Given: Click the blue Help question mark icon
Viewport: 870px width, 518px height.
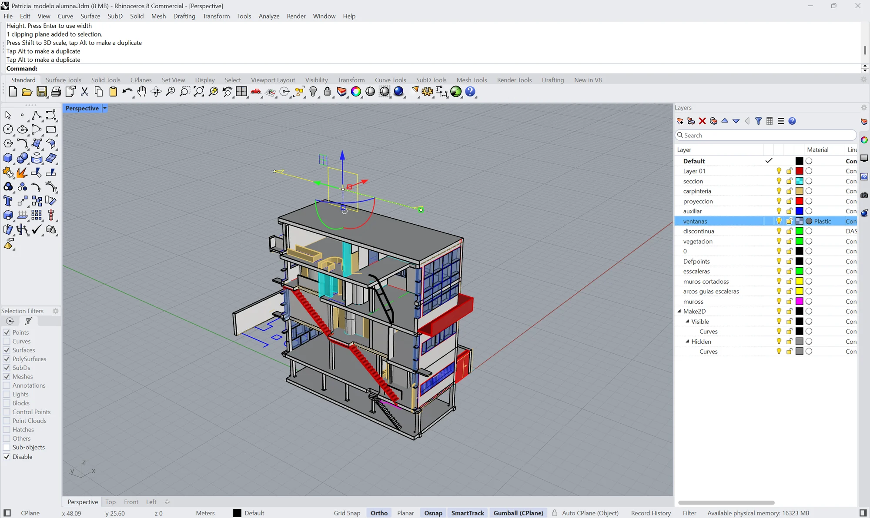Looking at the screenshot, I should pos(470,92).
